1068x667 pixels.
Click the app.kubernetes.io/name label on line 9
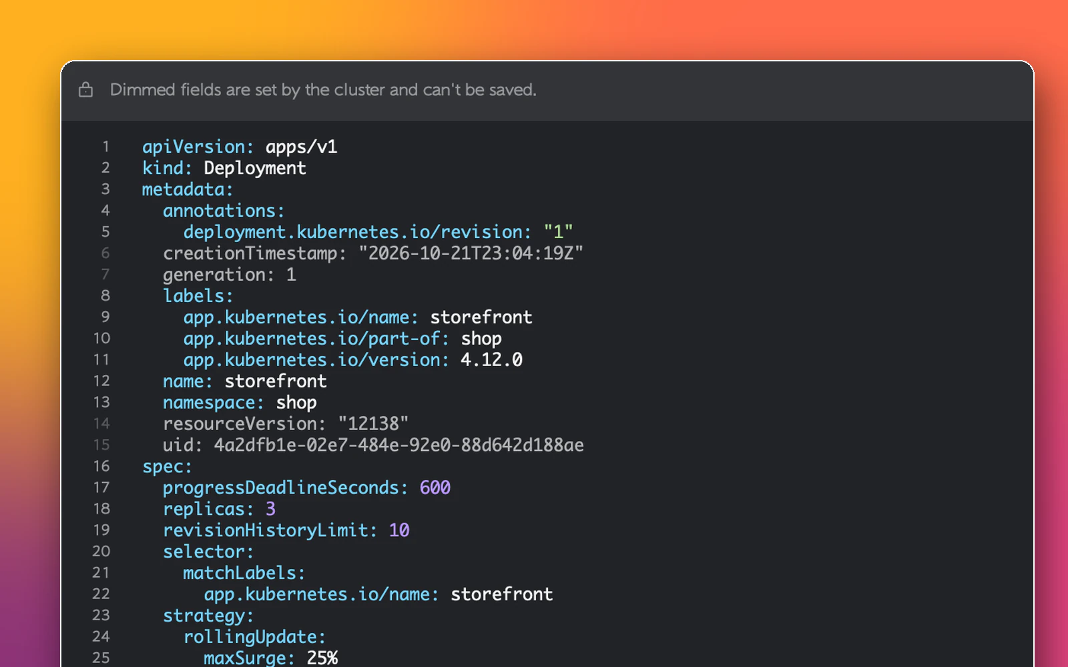click(301, 317)
